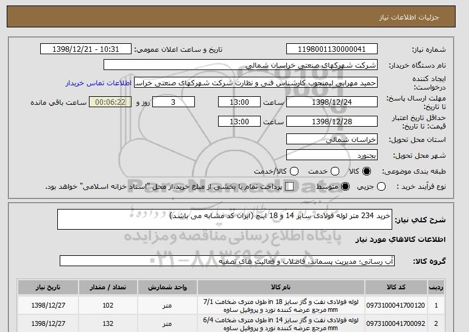Click the 14 inch steel pipe item name
469x332 pixels.
coord(281,324)
